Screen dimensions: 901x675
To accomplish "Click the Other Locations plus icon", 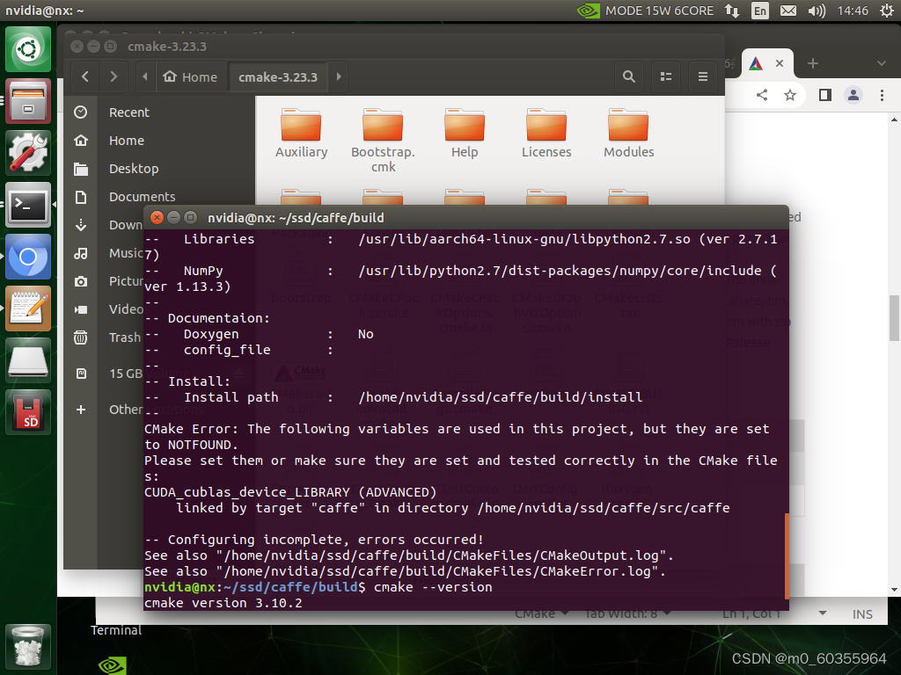I will [x=81, y=410].
